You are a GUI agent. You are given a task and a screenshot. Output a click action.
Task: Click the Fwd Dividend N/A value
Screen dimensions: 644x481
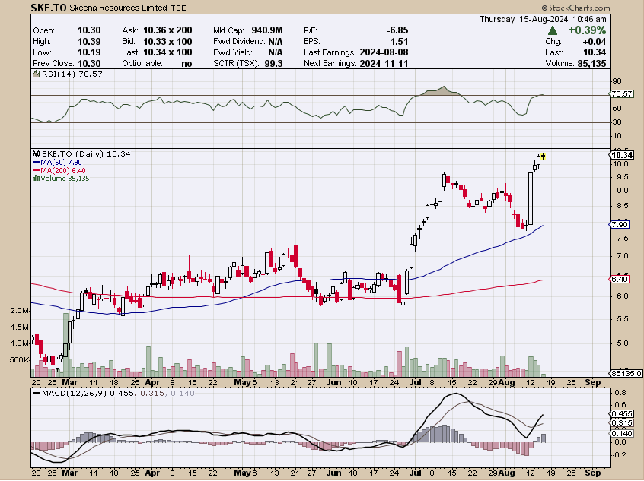[x=275, y=42]
